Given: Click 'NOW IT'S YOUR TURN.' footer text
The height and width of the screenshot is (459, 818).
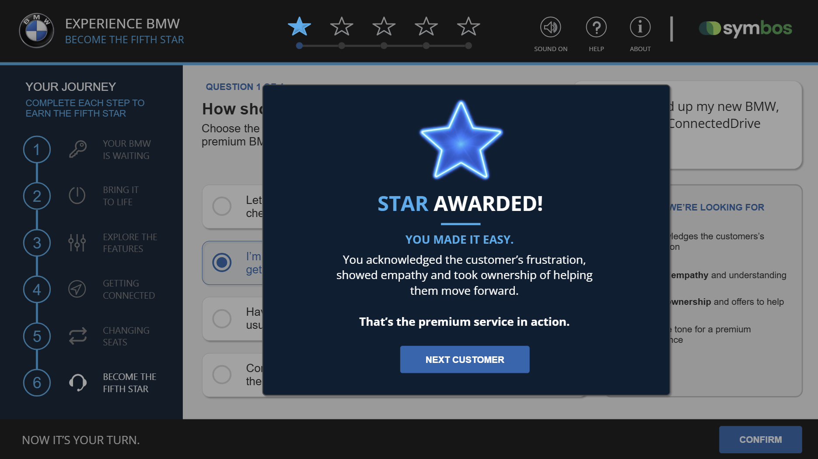Looking at the screenshot, I should [x=81, y=440].
